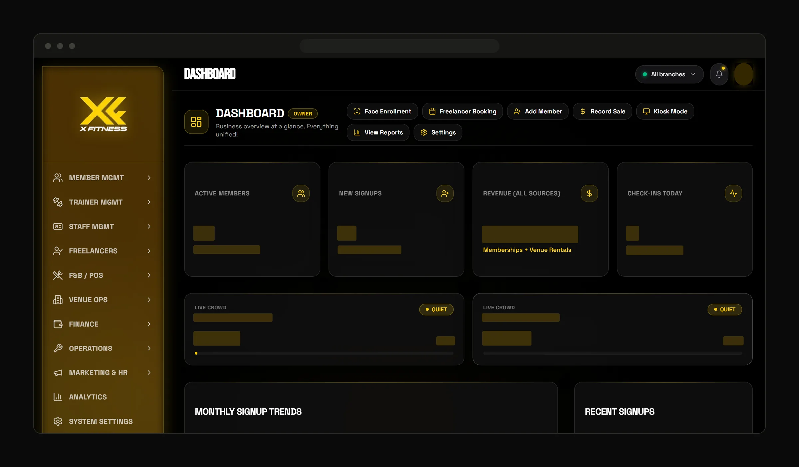Image resolution: width=799 pixels, height=467 pixels.
Task: Click the Freelancer Booking button
Action: tap(462, 111)
